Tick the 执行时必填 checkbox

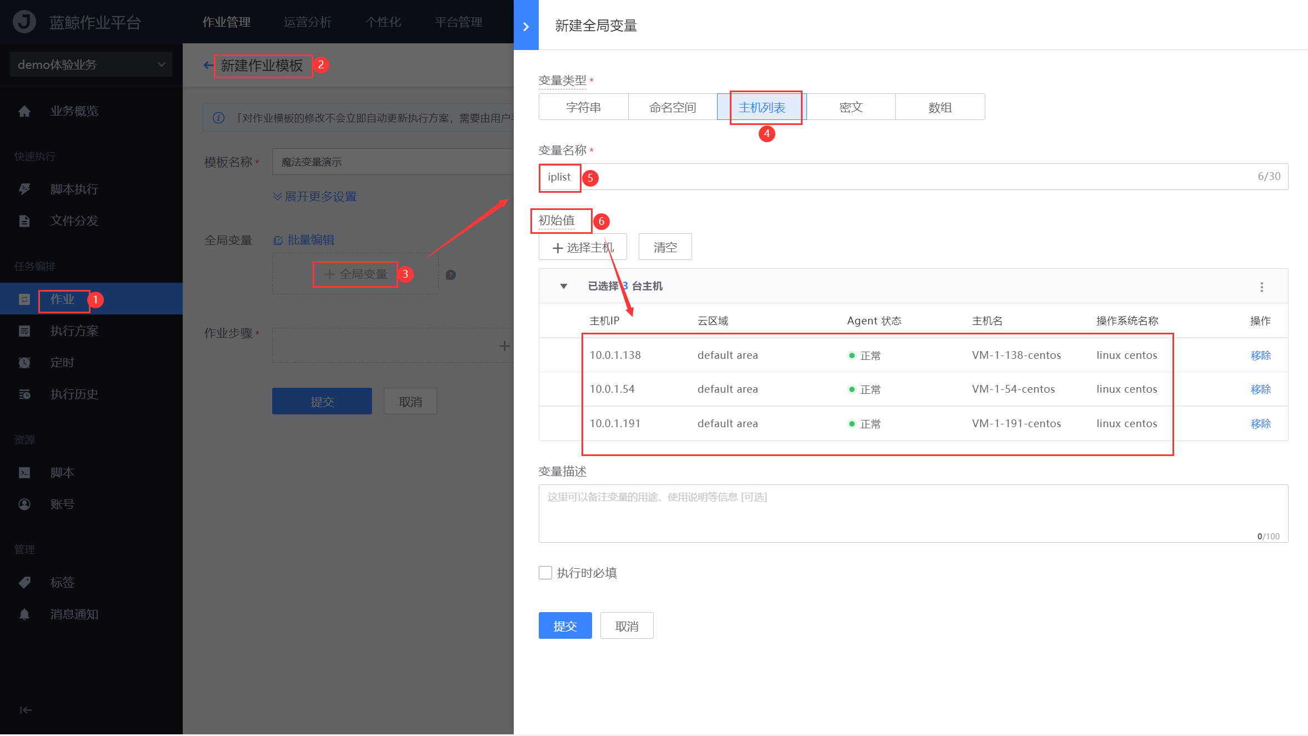coord(545,573)
